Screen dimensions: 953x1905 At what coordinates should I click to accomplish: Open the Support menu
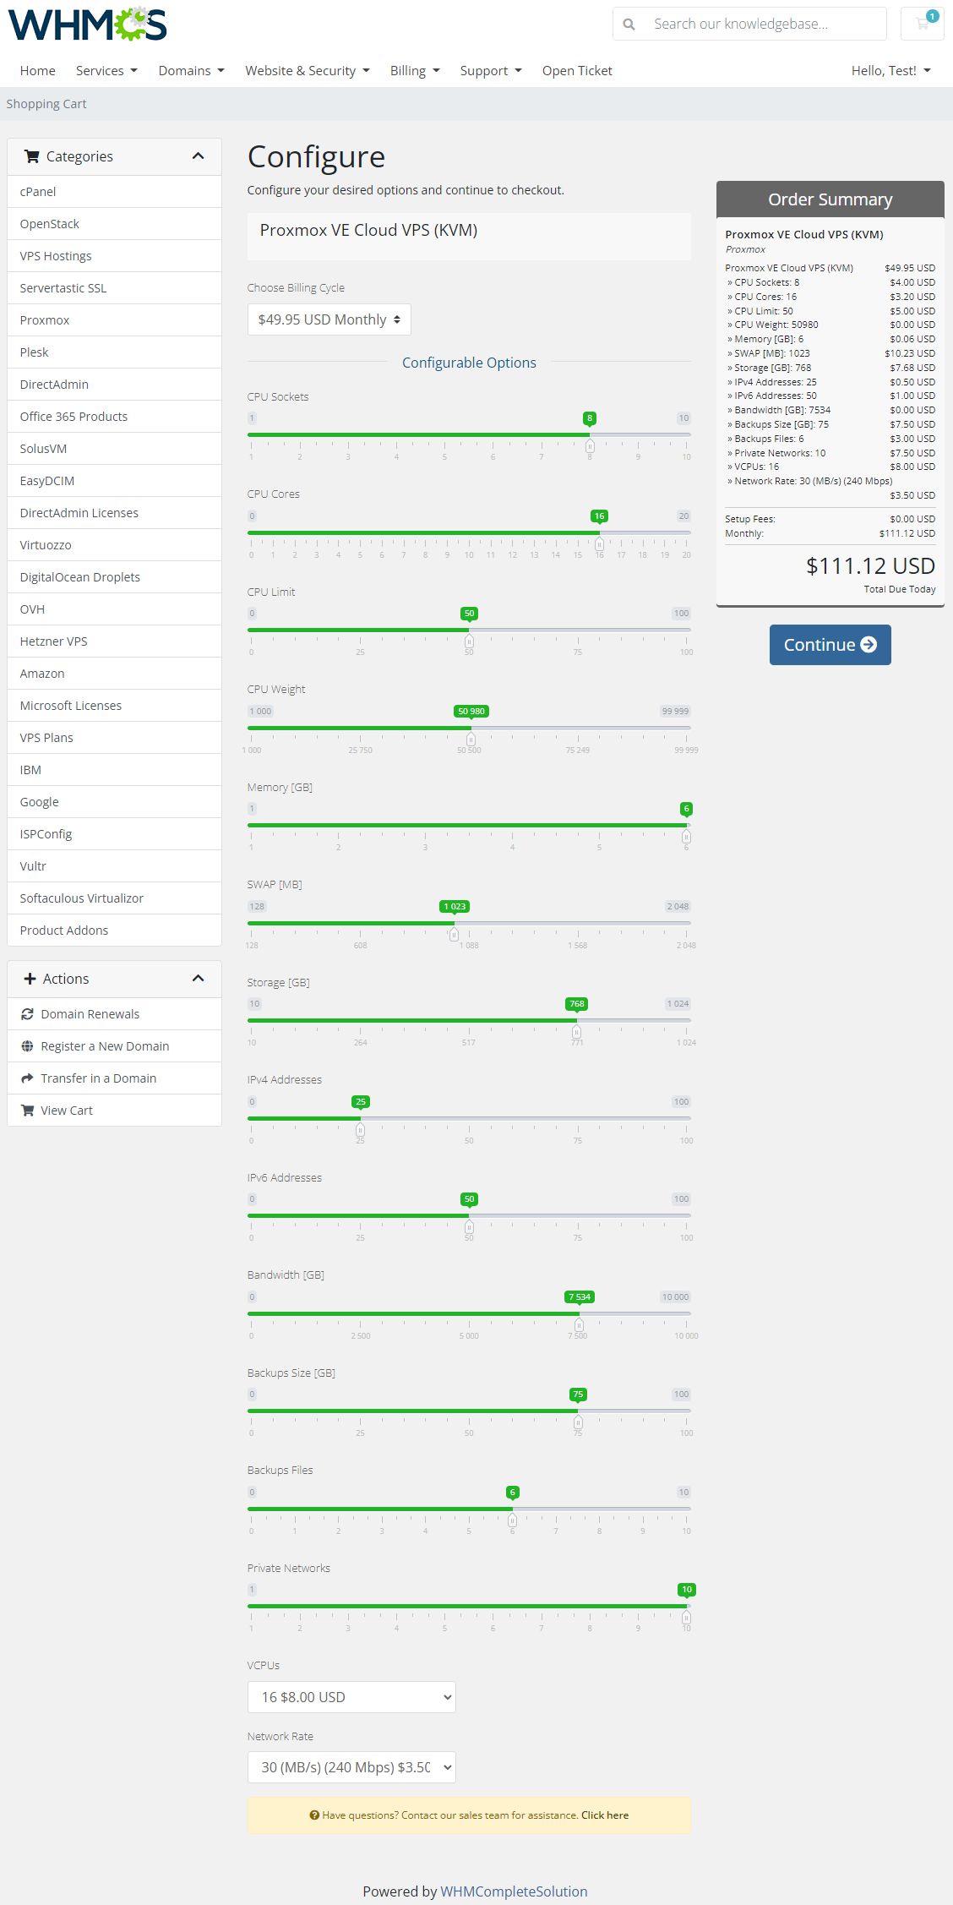click(x=491, y=71)
